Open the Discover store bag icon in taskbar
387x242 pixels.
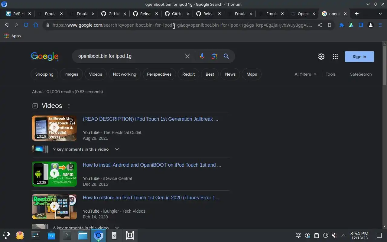(x=51, y=235)
